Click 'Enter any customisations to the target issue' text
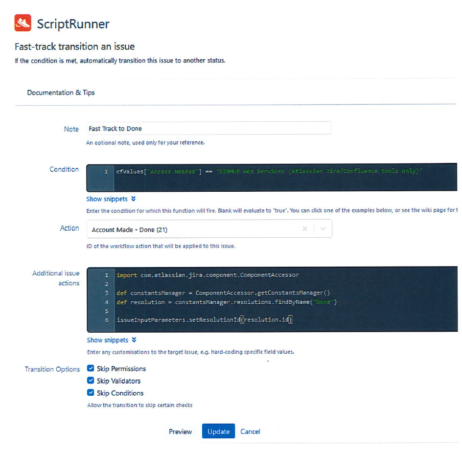The width and height of the screenshot is (462, 452). click(191, 352)
